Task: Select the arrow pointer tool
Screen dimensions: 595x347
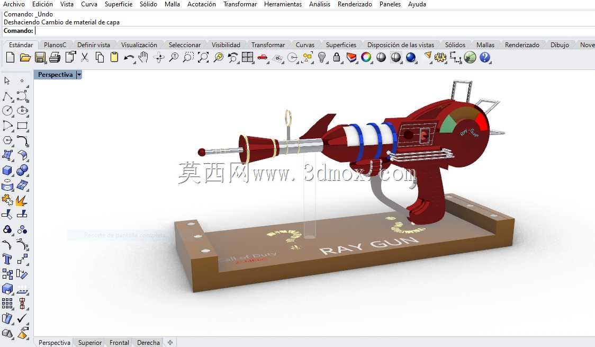Action: coord(7,81)
